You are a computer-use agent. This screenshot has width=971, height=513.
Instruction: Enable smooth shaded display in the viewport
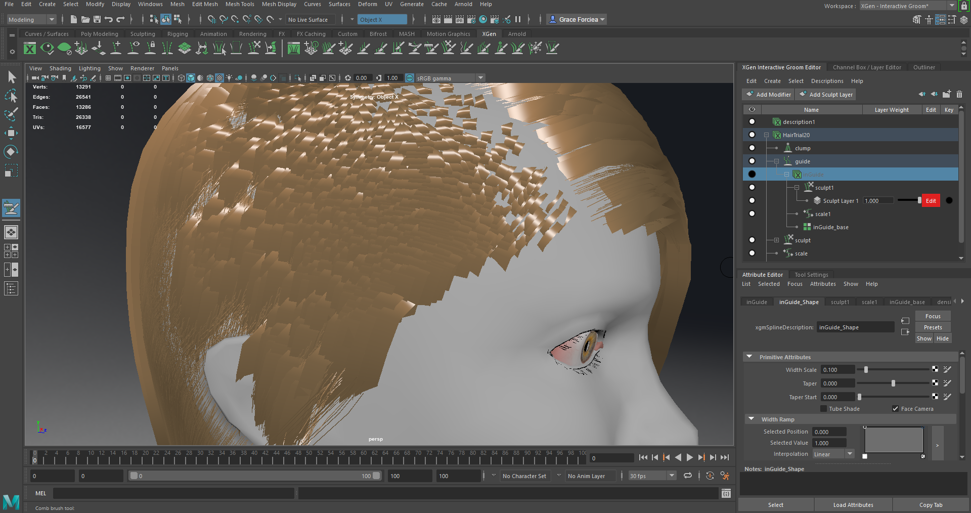click(191, 78)
